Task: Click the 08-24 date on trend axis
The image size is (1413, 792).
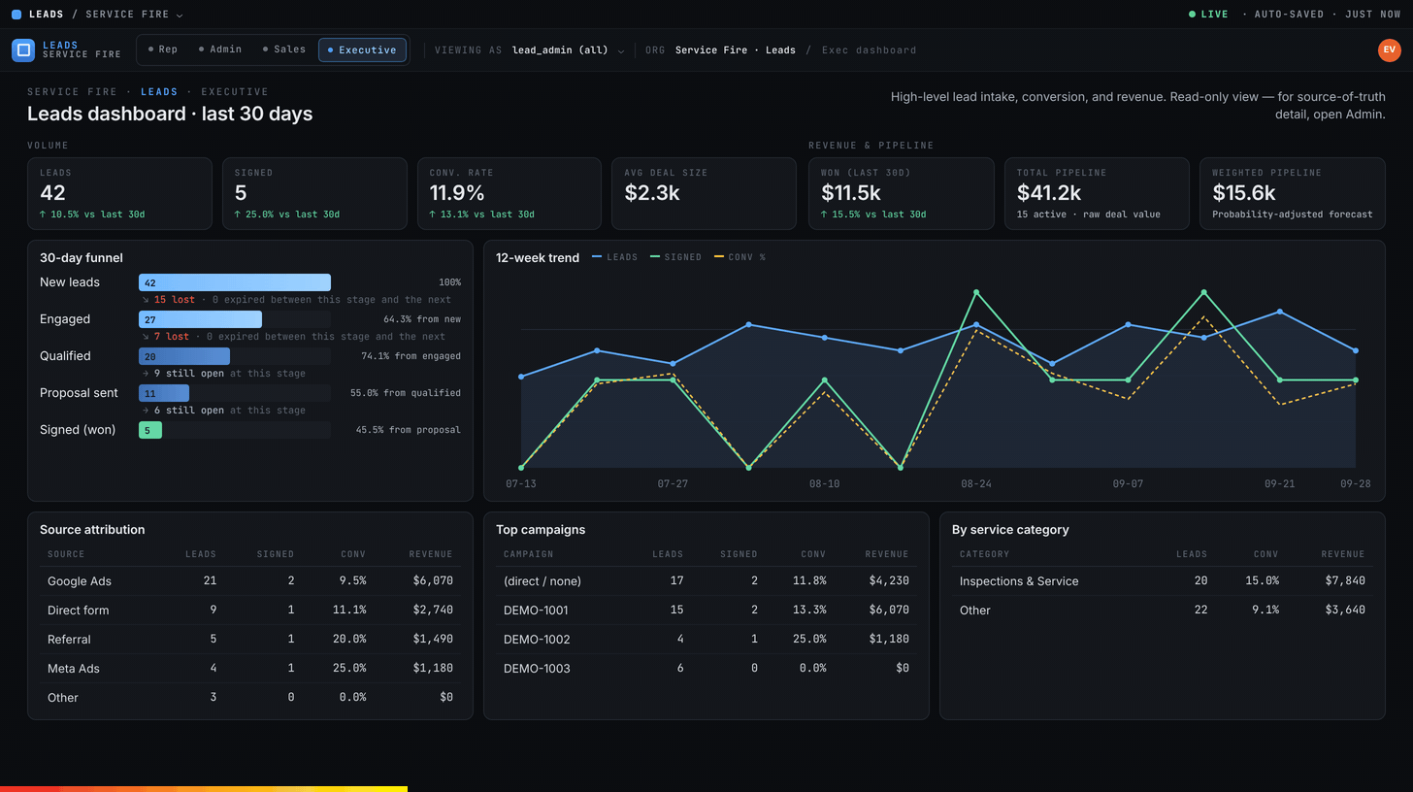Action: [x=976, y=483]
